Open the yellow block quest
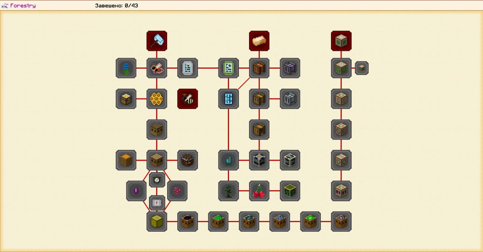This screenshot has height=252, width=483. [x=157, y=221]
